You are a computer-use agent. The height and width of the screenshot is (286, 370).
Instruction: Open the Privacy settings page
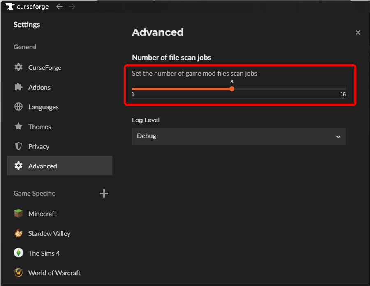[60, 146]
